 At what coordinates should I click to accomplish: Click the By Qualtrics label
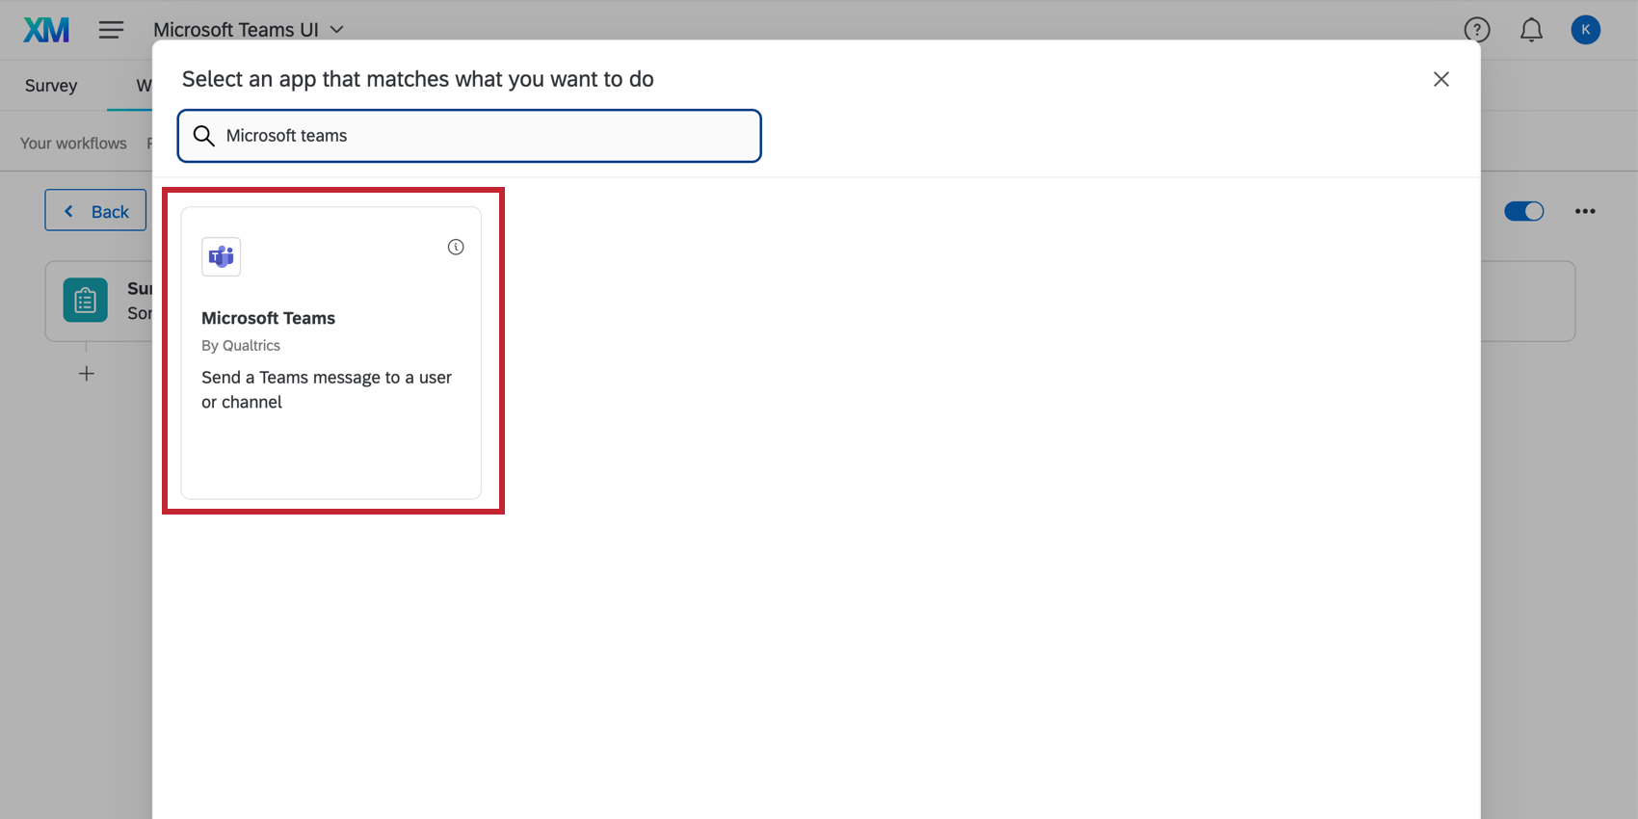[241, 345]
